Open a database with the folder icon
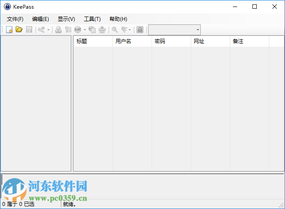The width and height of the screenshot is (285, 209). [19, 29]
